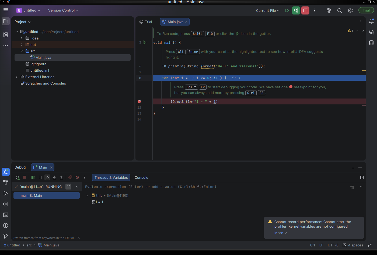Resume program in the debugger
The width and height of the screenshot is (377, 255).
pyautogui.click(x=33, y=177)
